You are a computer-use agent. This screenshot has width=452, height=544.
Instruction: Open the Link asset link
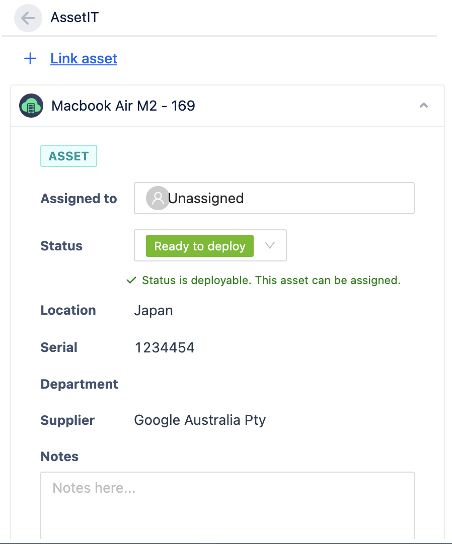coord(84,59)
